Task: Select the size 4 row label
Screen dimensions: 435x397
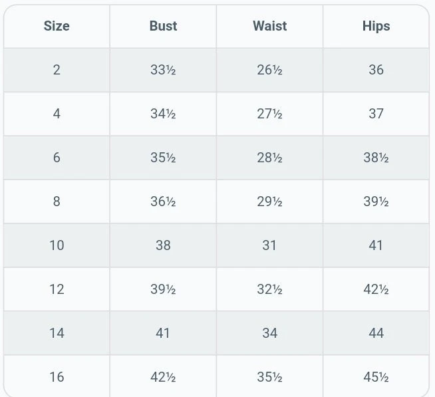Action: click(57, 114)
